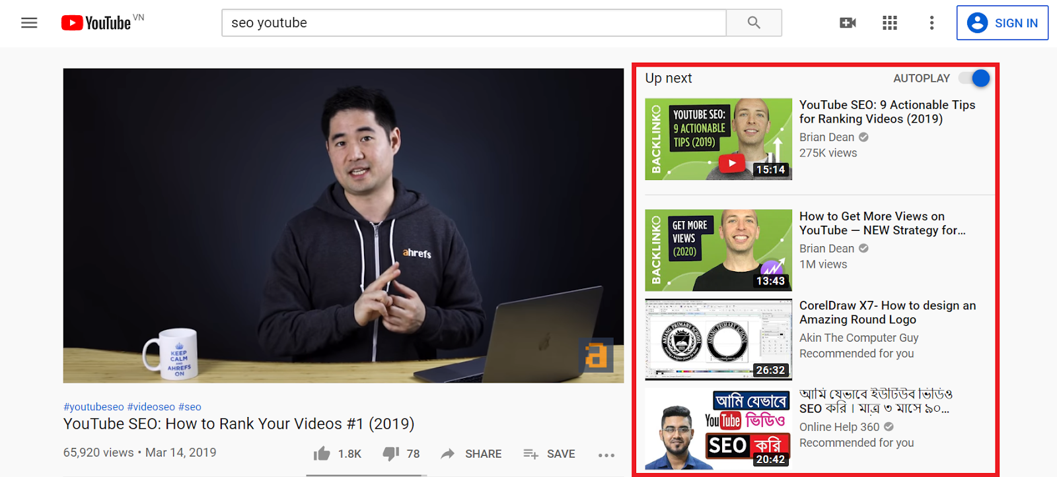
Task: Open CorelDraw round logo video thumbnail
Action: click(x=718, y=339)
